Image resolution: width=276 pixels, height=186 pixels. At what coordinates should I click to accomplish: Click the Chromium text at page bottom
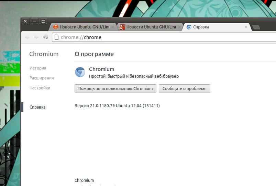click(84, 181)
